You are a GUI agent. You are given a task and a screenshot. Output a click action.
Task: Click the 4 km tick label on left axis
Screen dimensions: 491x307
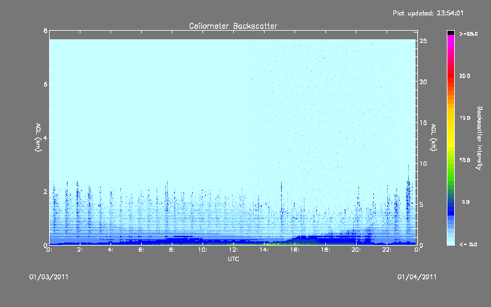point(45,138)
